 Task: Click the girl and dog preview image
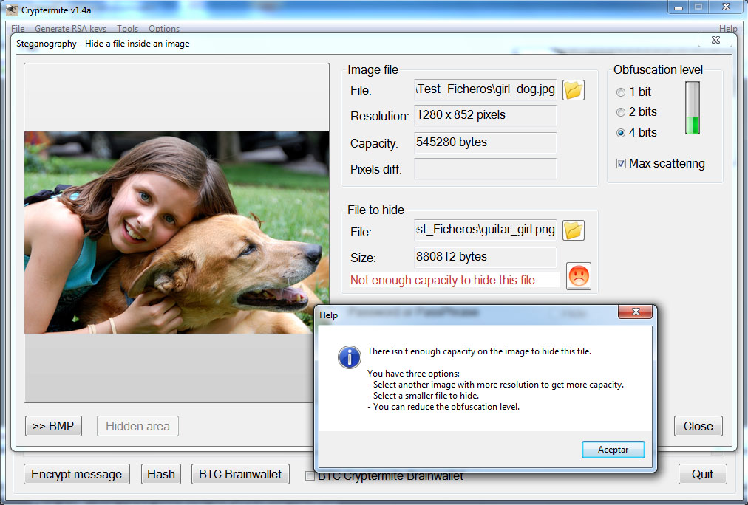(x=177, y=233)
